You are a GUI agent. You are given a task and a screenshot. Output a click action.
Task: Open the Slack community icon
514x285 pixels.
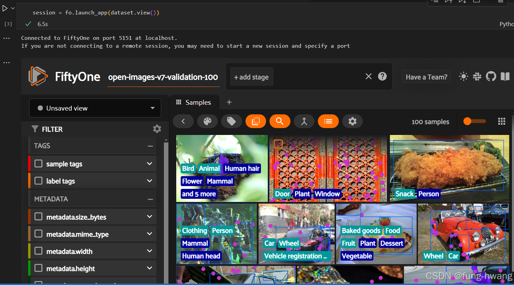477,76
